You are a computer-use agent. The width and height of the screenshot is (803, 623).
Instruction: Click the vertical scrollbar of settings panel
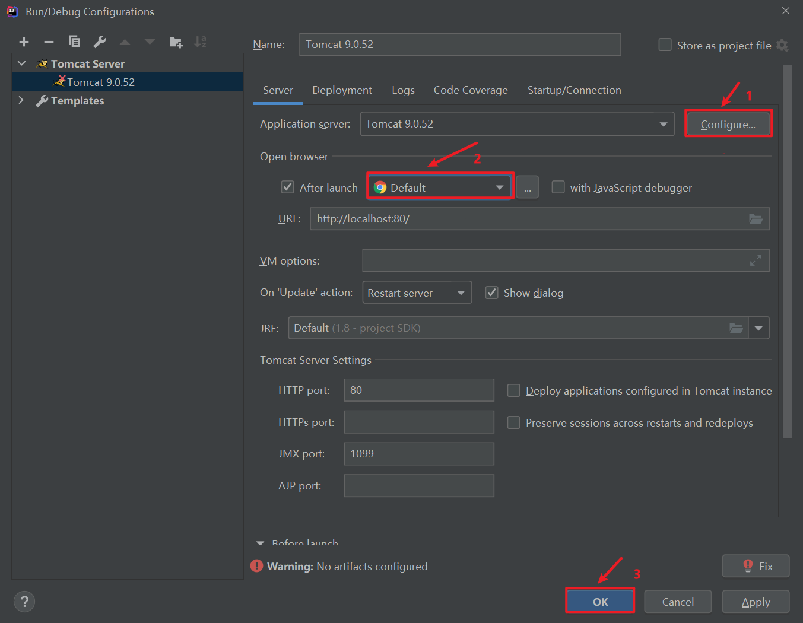point(788,251)
